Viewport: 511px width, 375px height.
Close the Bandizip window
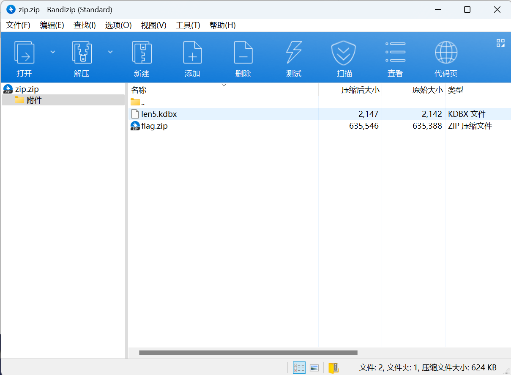(x=497, y=9)
